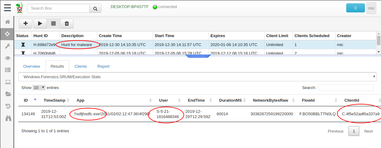Open the eye monitoring icon in sidebar
381x148 pixels.
click(8, 58)
